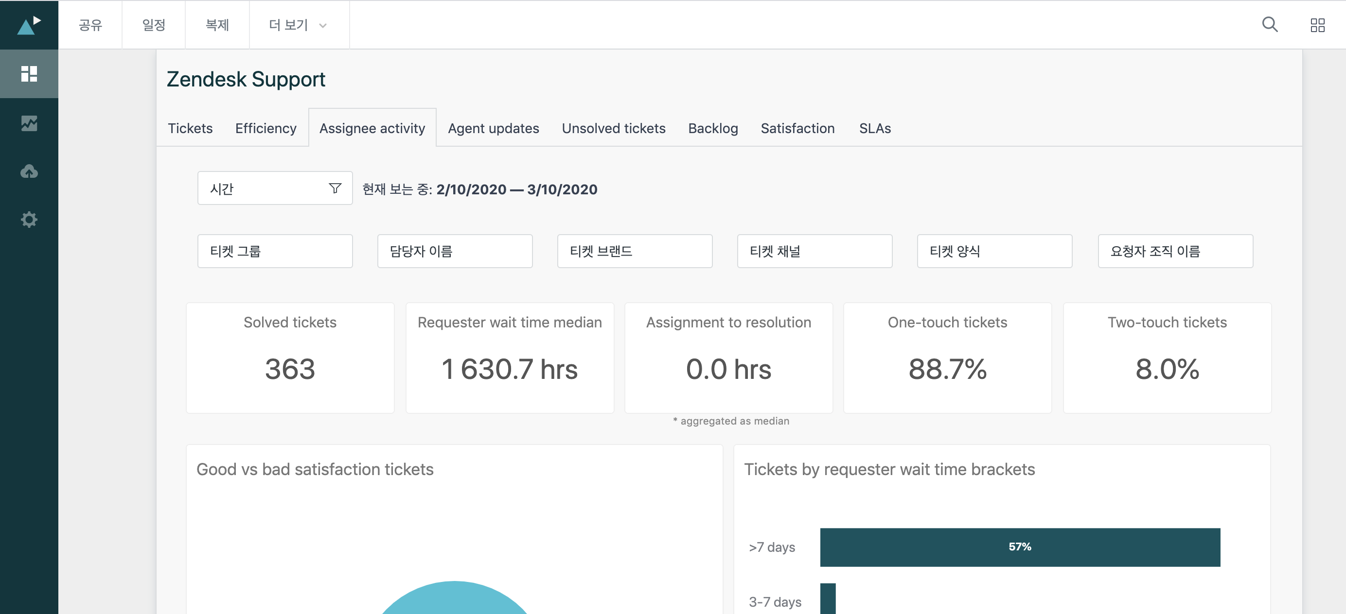Click the 공유 share button

coord(90,25)
